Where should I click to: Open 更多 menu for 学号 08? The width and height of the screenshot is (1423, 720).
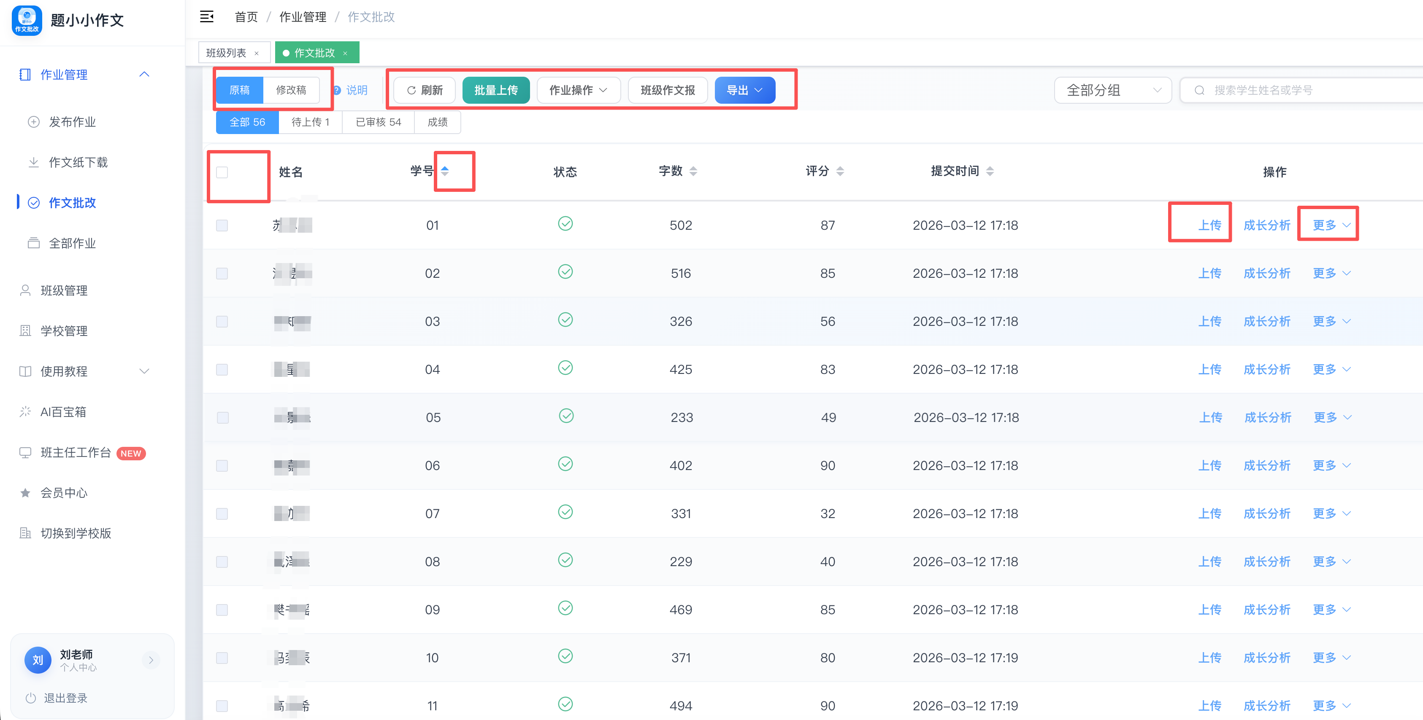point(1331,561)
